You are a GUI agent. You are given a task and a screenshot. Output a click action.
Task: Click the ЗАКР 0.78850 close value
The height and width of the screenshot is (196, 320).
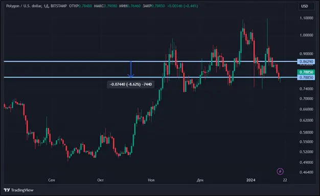tap(154, 6)
